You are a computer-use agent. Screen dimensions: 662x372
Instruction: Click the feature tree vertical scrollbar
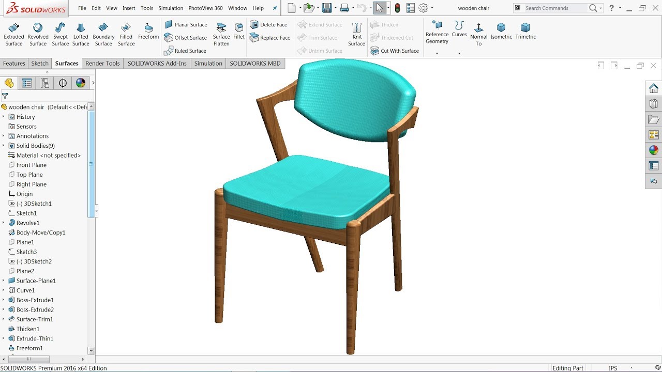tap(92, 164)
